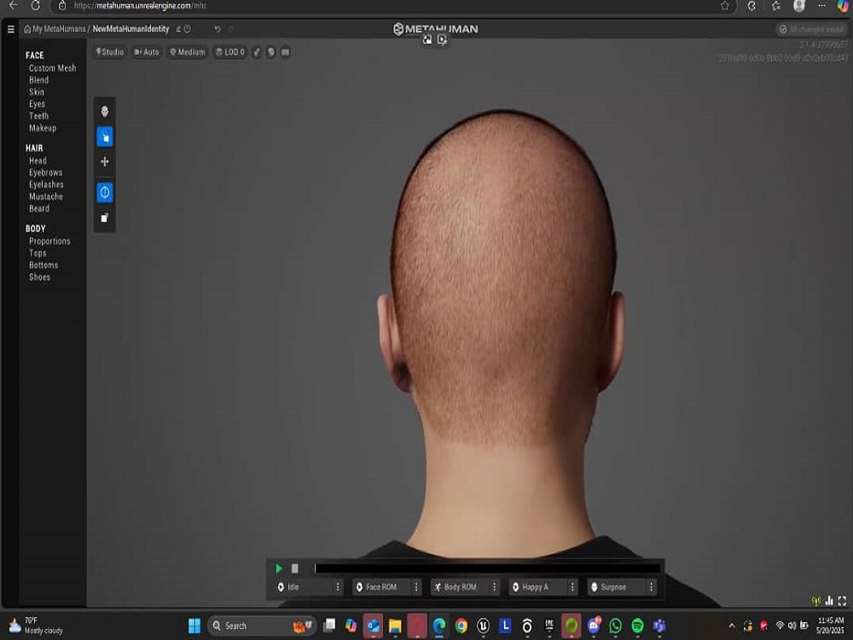Screen dimensions: 853x640
Task: Open options menu for Body ROM
Action: click(x=495, y=587)
